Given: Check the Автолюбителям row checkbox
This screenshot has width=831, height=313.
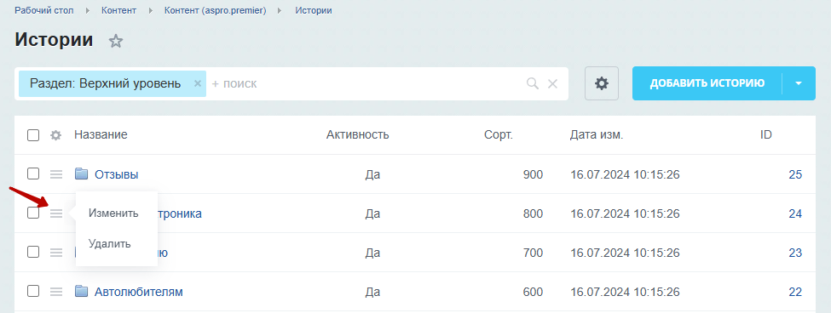Looking at the screenshot, I should [x=33, y=292].
